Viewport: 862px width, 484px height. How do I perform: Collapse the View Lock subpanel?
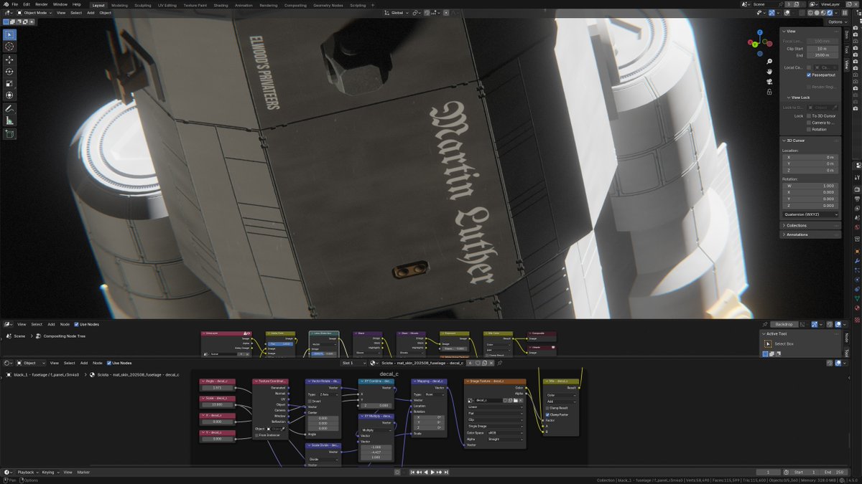pyautogui.click(x=799, y=98)
